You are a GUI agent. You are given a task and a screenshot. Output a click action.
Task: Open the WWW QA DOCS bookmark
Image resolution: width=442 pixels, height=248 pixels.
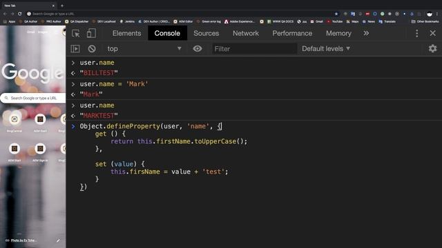280,21
